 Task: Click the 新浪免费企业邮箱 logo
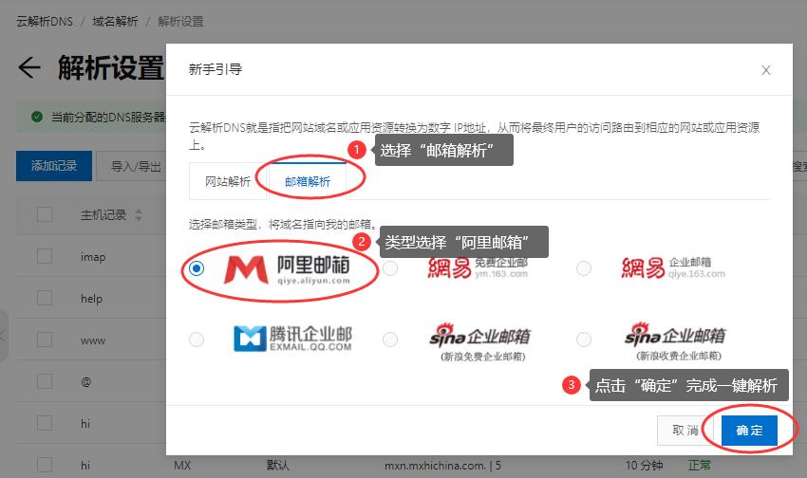click(x=479, y=341)
